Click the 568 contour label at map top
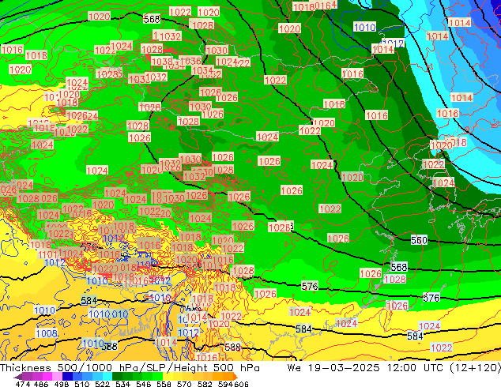The height and width of the screenshot is (387, 501). pos(153,18)
